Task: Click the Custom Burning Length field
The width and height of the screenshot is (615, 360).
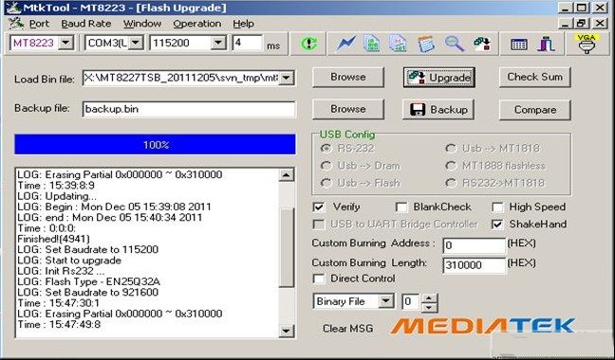Action: (475, 265)
